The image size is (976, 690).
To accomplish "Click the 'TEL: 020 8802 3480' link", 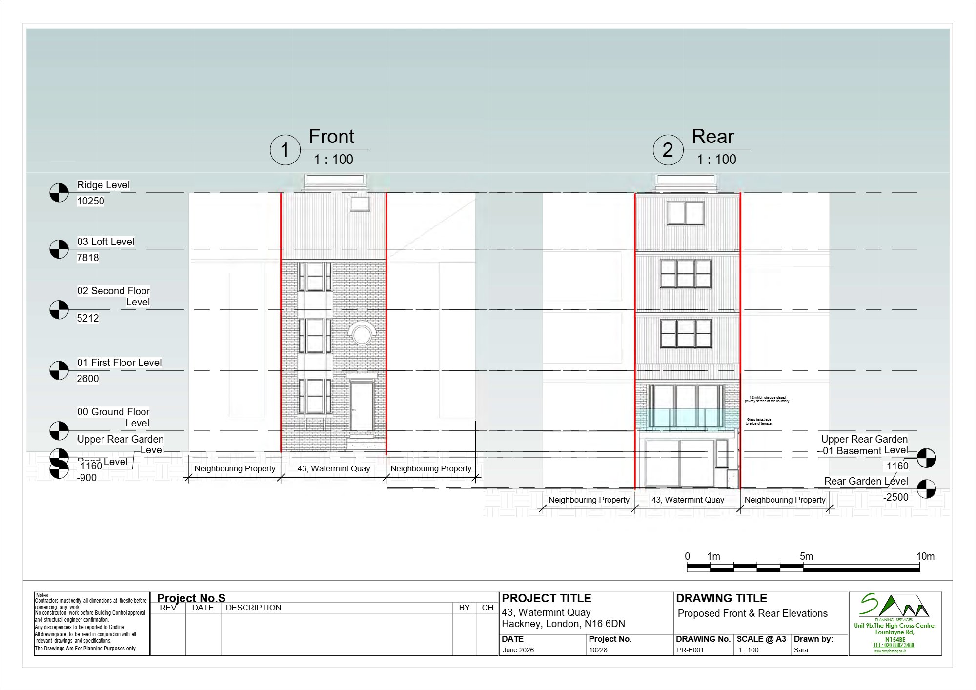I will (x=894, y=645).
